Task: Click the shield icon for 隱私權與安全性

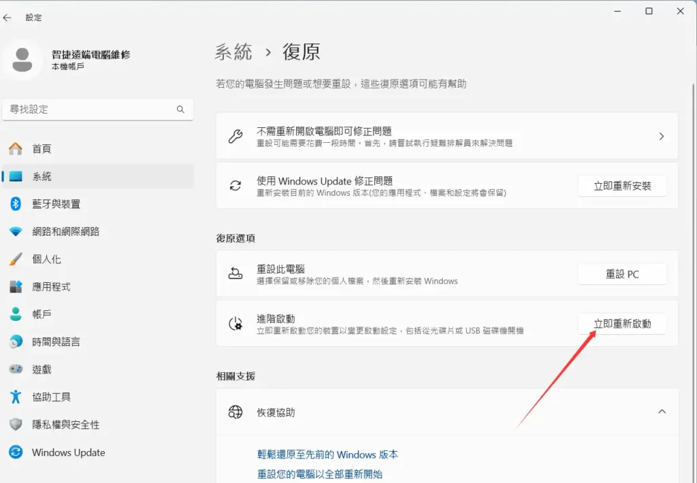Action: 16,424
